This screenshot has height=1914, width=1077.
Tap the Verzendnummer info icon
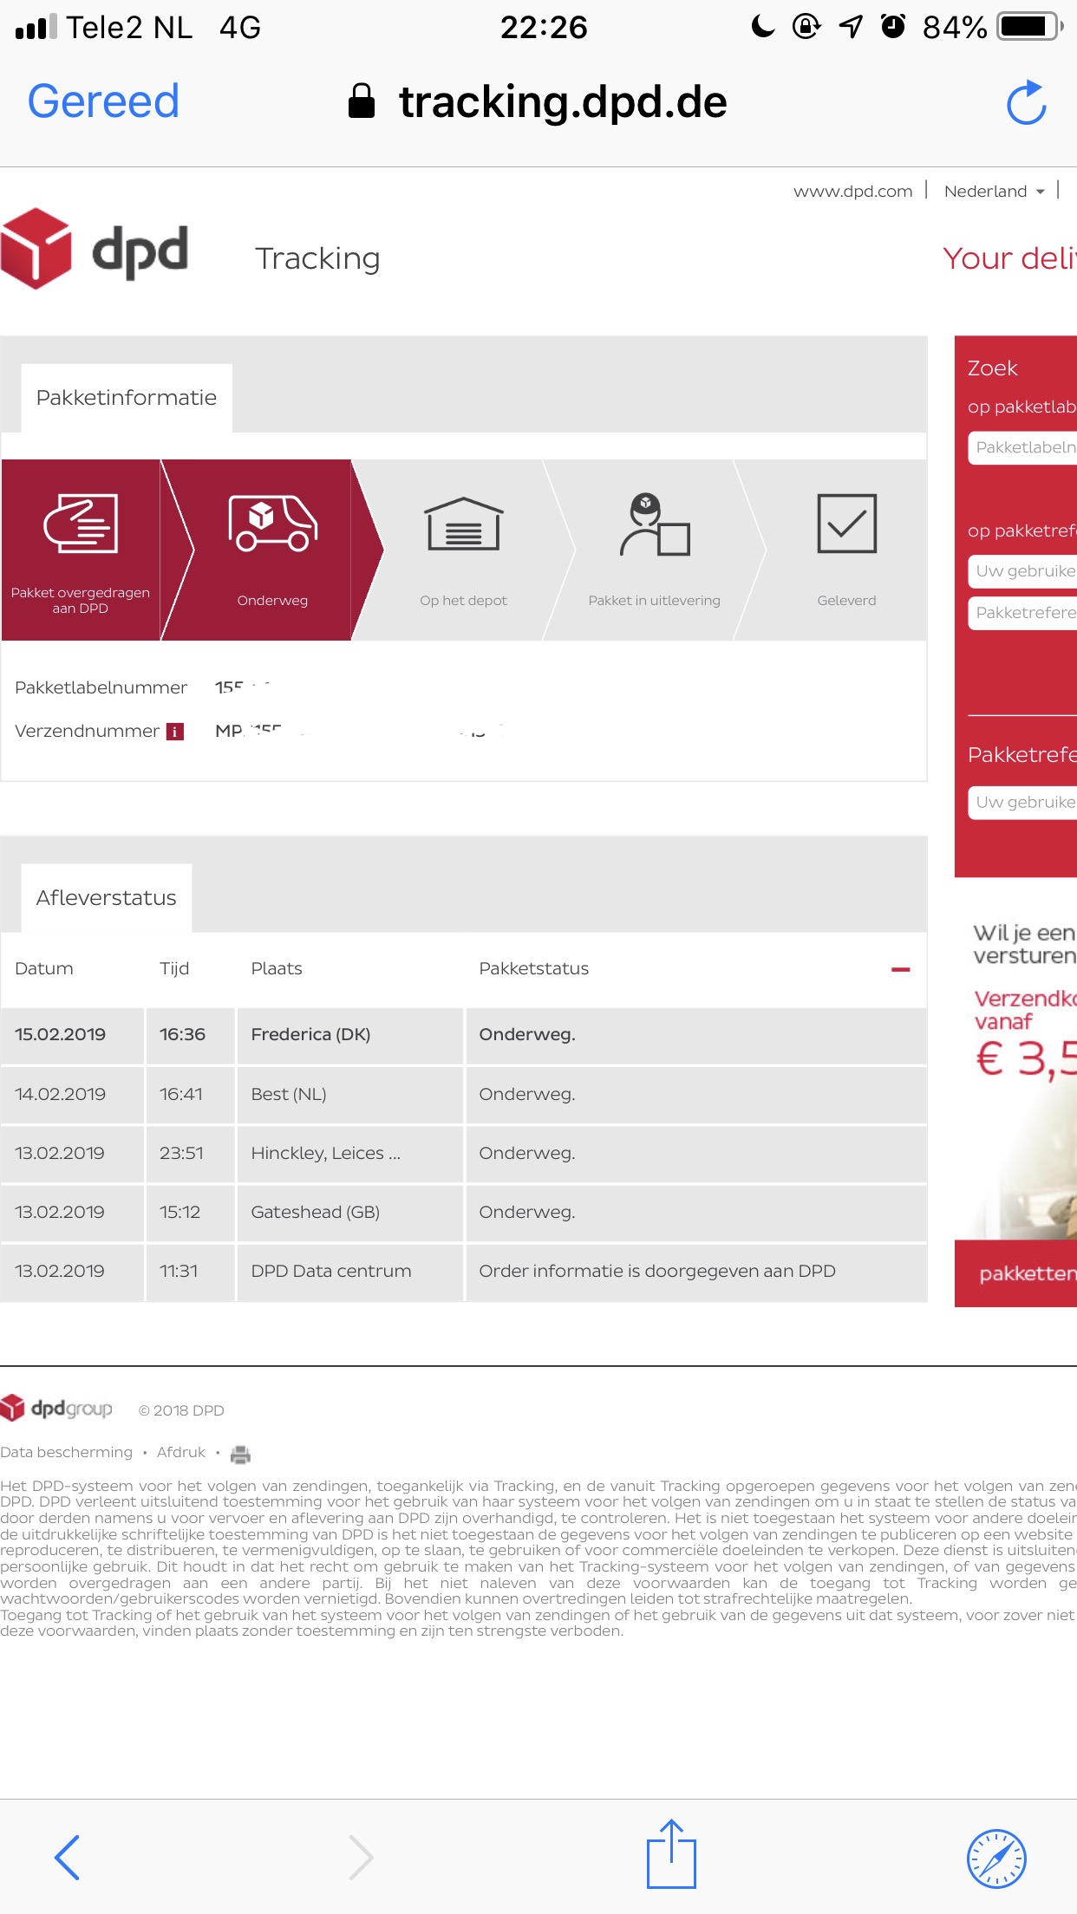(175, 732)
